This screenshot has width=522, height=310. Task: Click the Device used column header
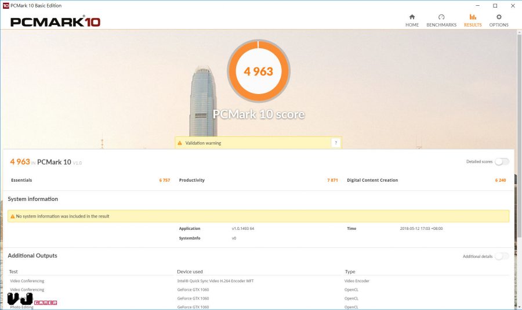190,272
